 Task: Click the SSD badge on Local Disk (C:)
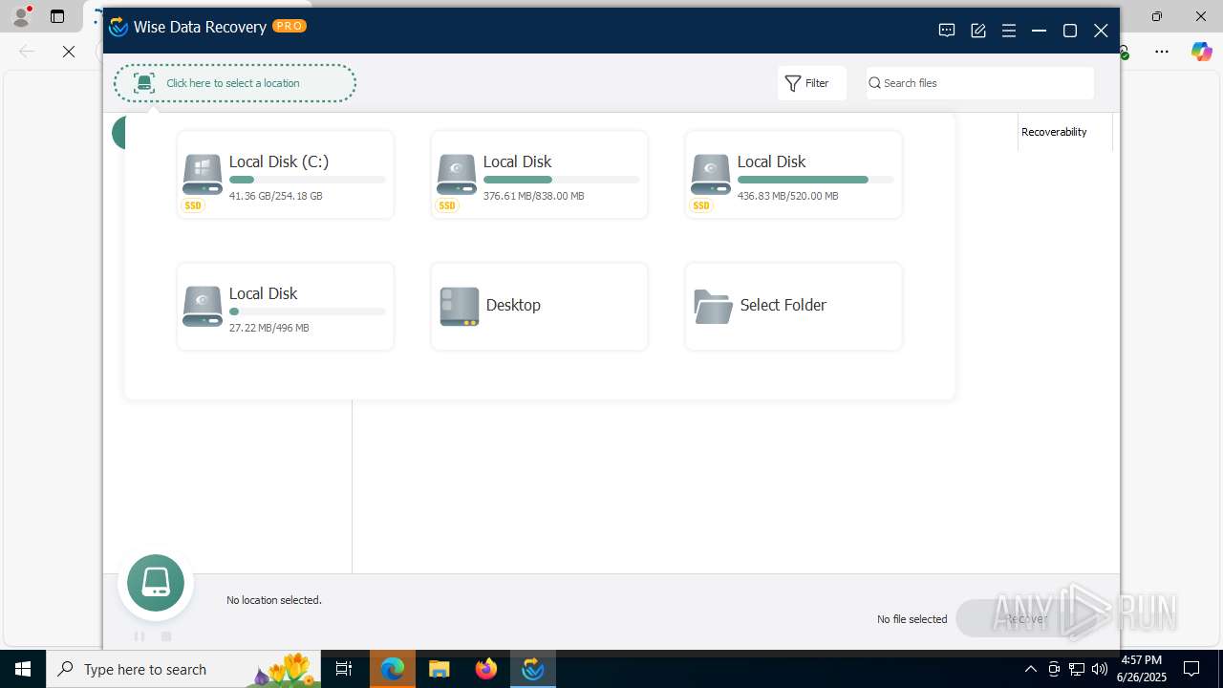pyautogui.click(x=193, y=205)
